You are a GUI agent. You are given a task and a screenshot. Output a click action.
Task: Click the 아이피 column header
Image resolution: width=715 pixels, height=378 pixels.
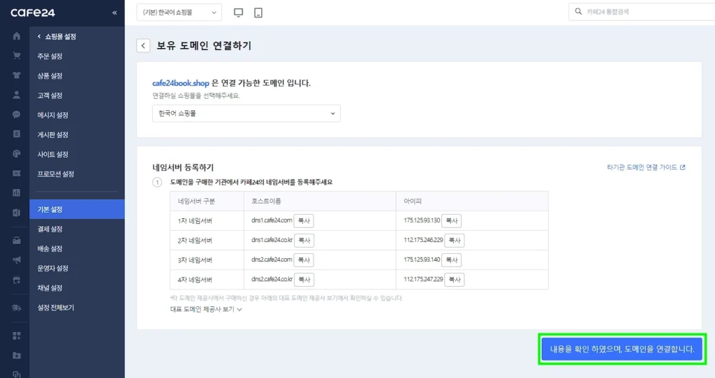412,201
